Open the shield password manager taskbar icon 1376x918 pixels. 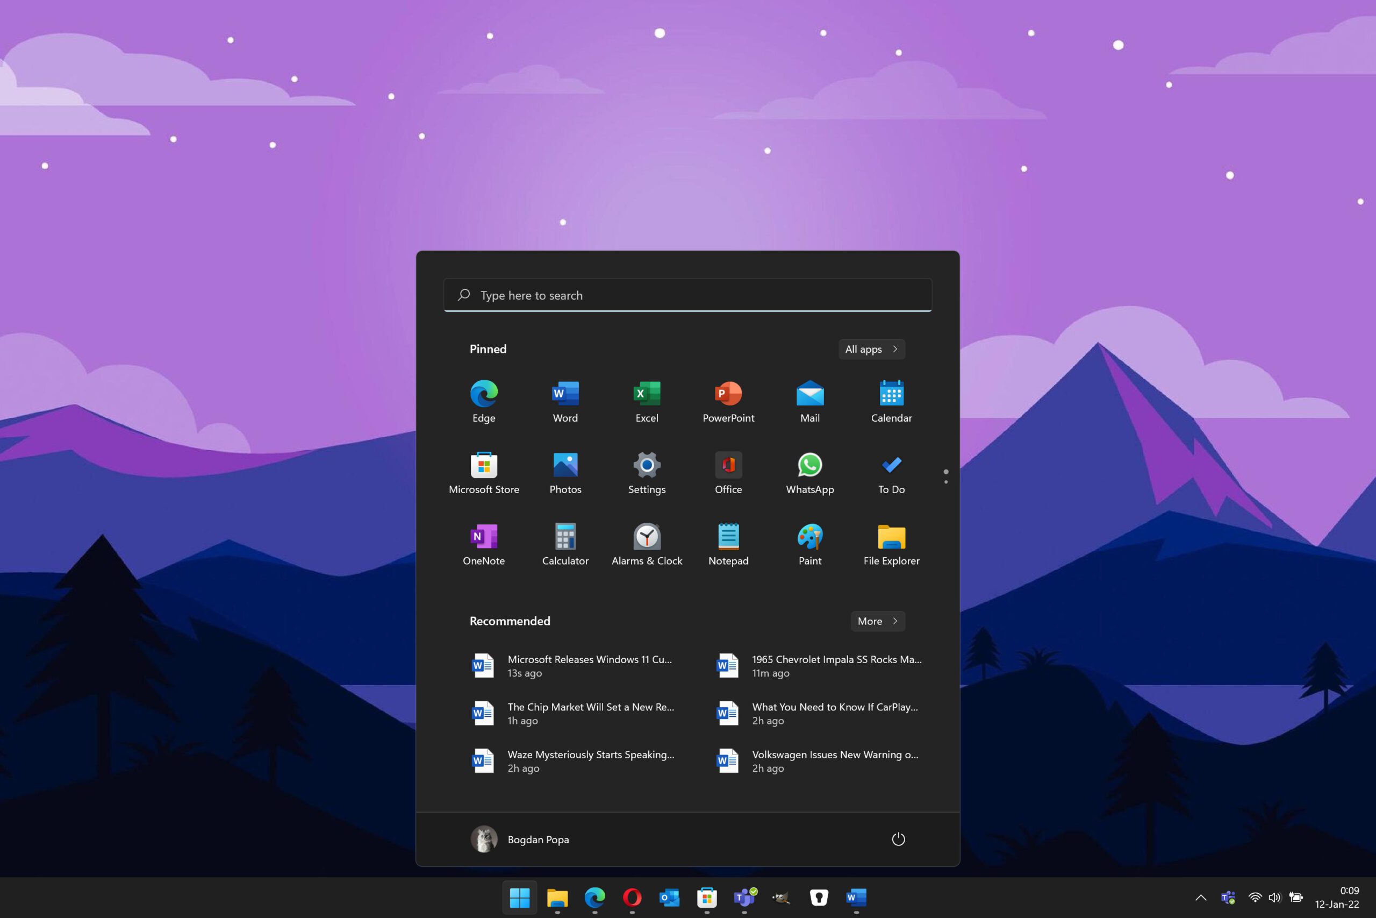[819, 897]
